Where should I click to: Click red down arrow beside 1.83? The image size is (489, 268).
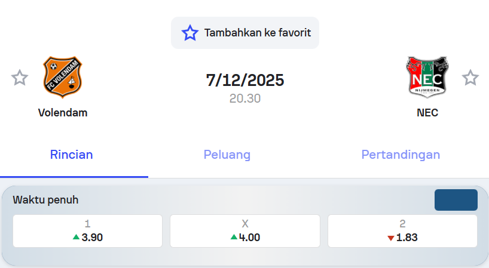click(x=391, y=238)
